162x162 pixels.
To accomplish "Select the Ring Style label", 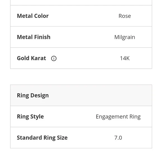I will [30, 117].
